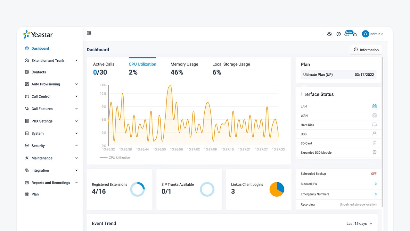
Task: Open notifications with the bell icon
Action: click(355, 34)
